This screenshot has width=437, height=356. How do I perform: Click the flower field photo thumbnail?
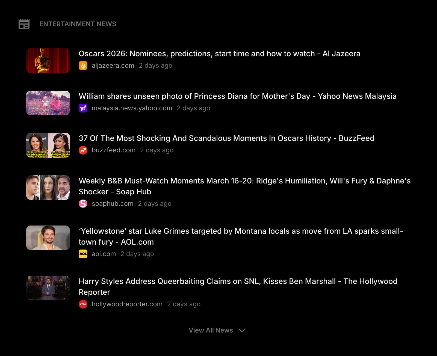click(x=48, y=103)
